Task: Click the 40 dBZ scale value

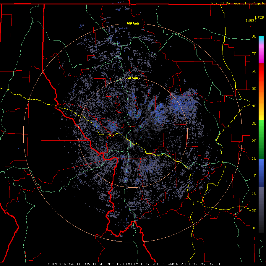Action: (254, 106)
